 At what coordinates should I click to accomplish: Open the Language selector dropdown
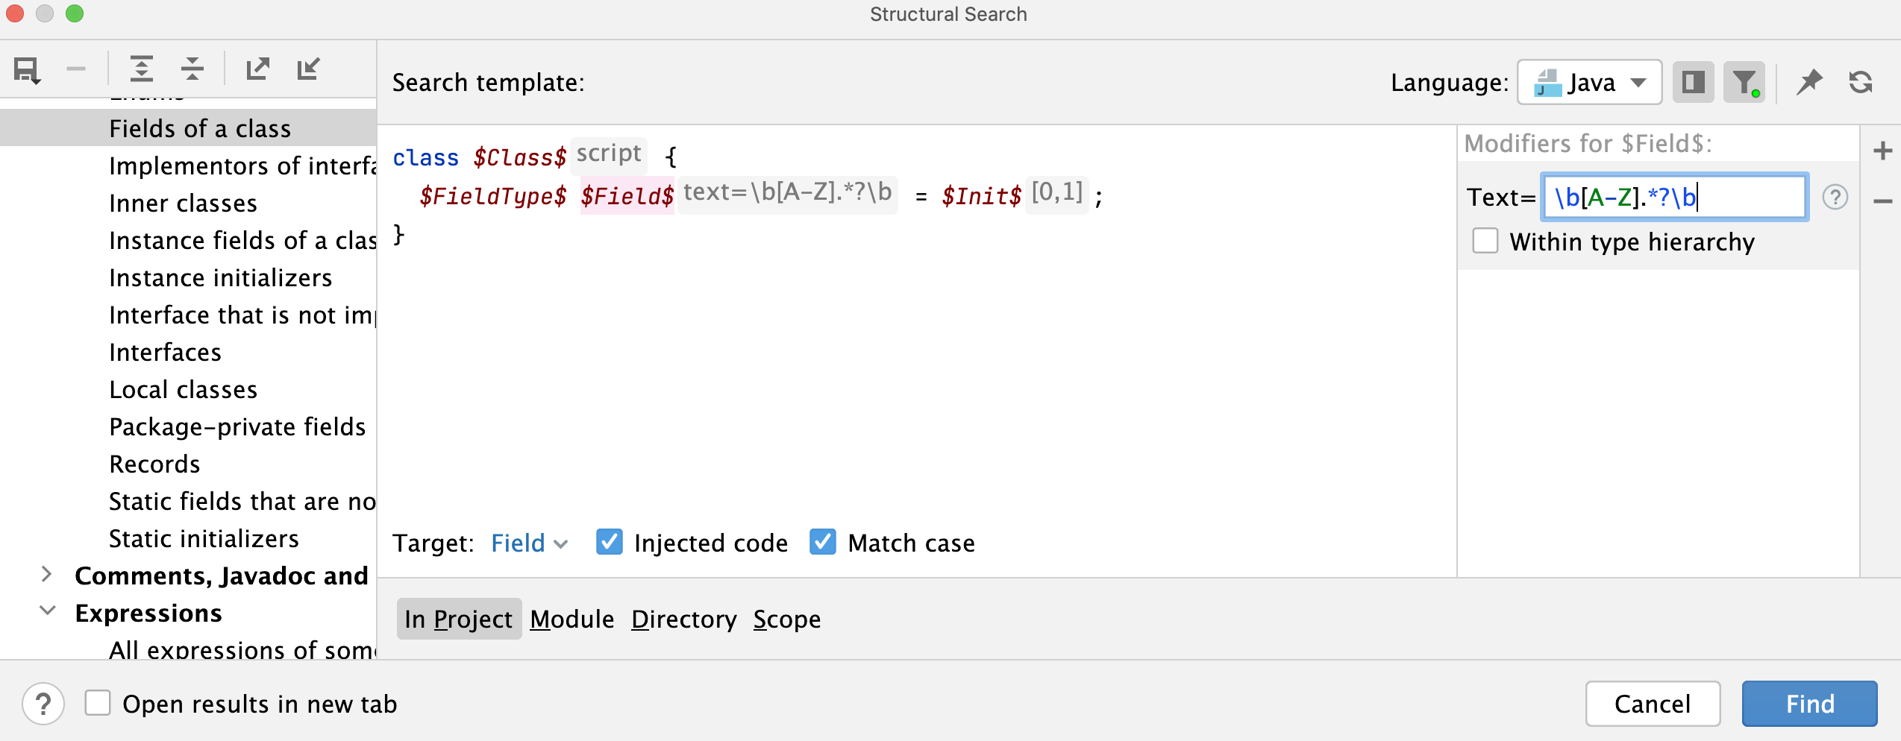pos(1588,82)
